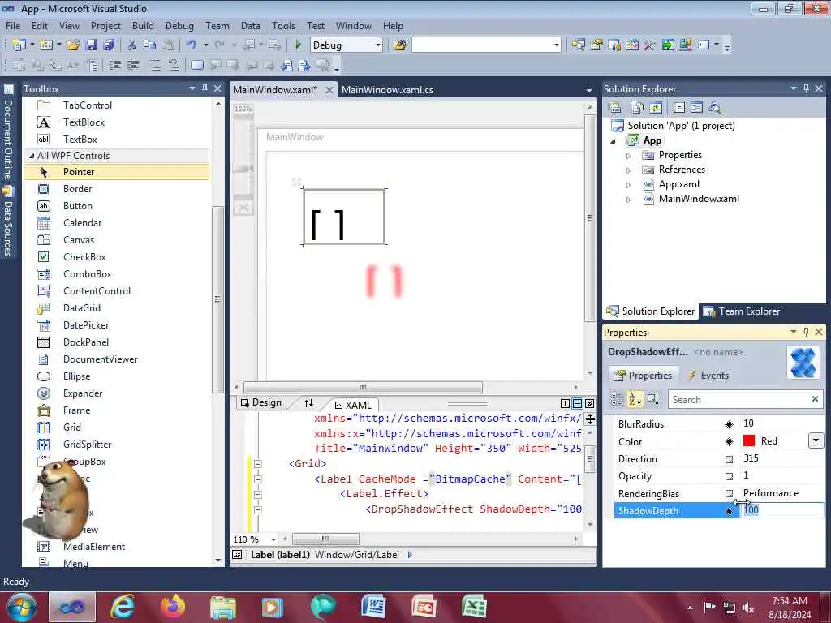
Task: Open Microsoft Word from the taskbar
Action: tap(373, 607)
